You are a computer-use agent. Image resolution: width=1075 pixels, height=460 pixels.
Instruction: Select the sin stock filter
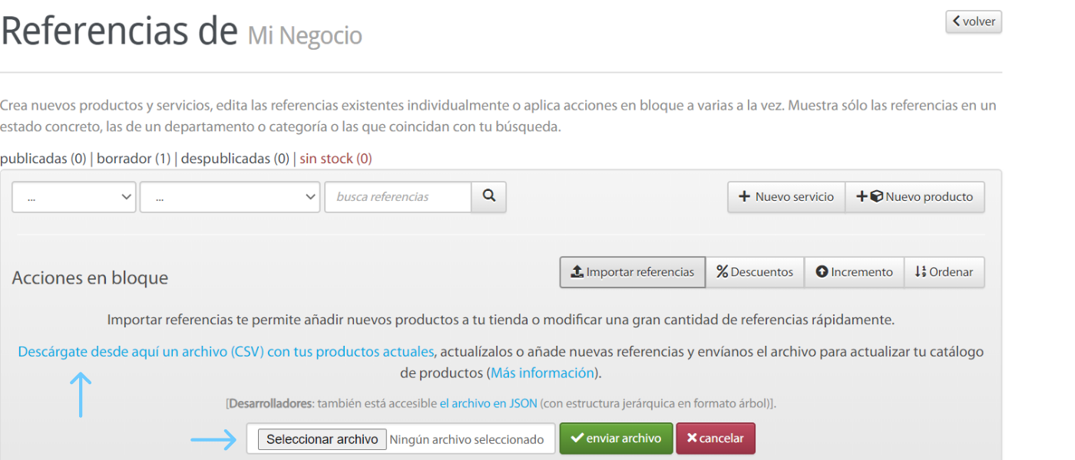(336, 158)
